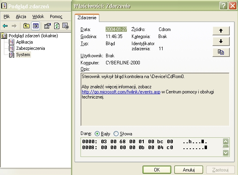The image size is (238, 175).
Task: Open the go.microsoft.com events link
Action: [121, 92]
